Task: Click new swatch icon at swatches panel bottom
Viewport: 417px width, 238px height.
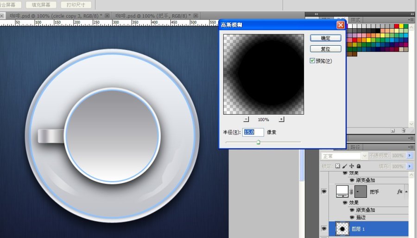Action: tap(393, 130)
